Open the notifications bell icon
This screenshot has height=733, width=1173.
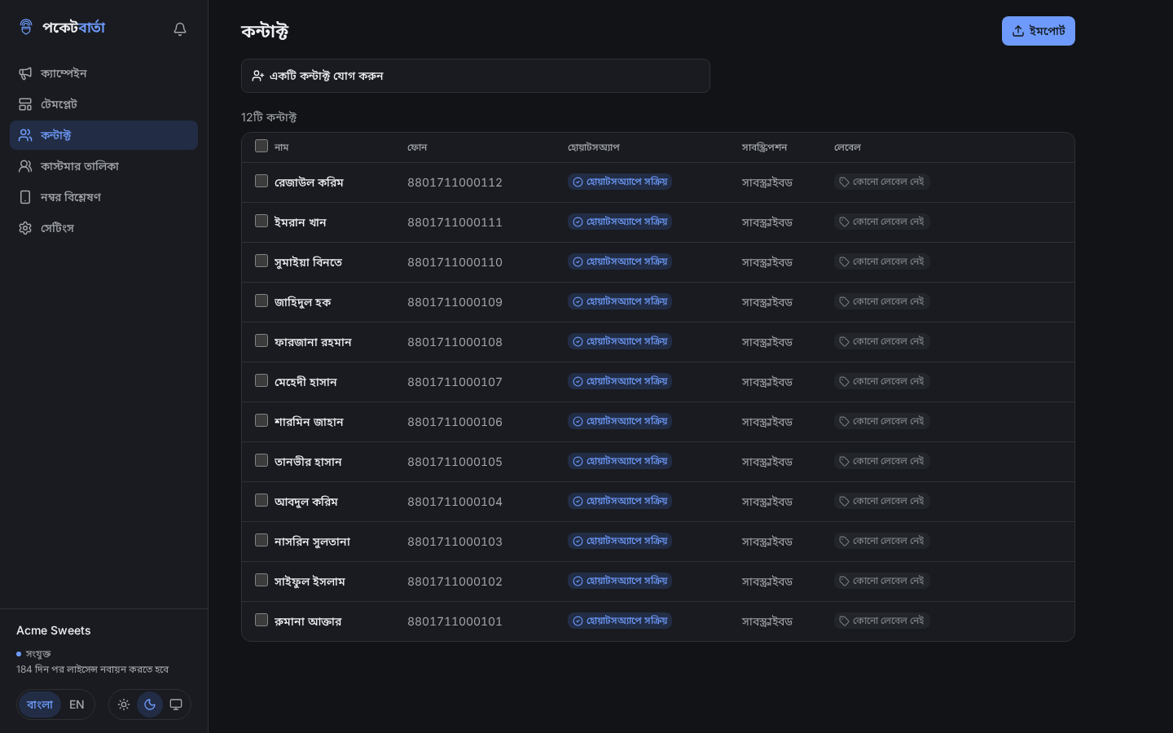[x=180, y=29]
